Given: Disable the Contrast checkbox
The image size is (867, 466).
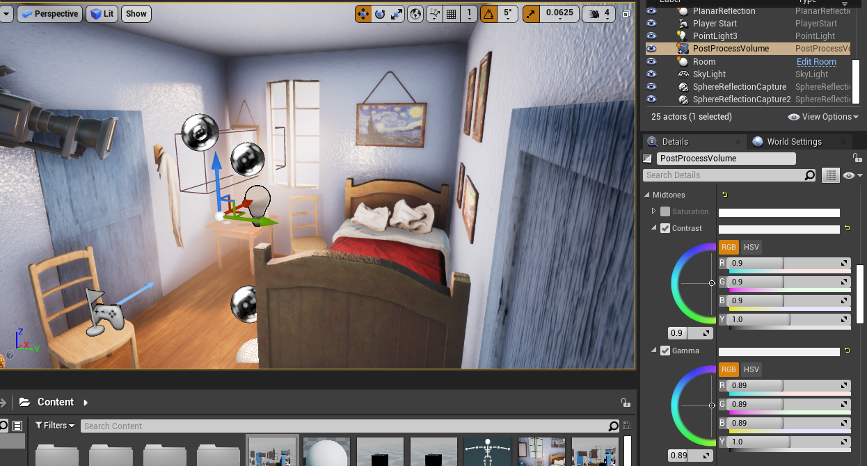Looking at the screenshot, I should pos(665,228).
